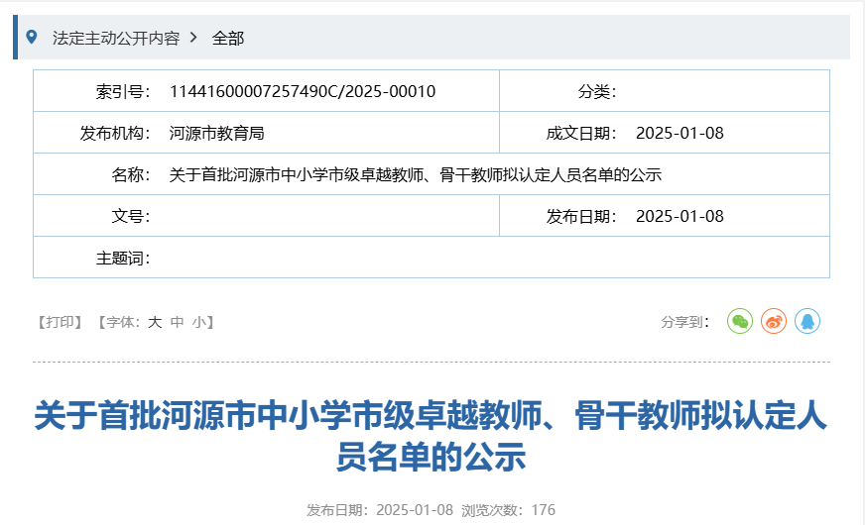Click the 发布日期 value in the table
865x525 pixels.
coord(680,217)
